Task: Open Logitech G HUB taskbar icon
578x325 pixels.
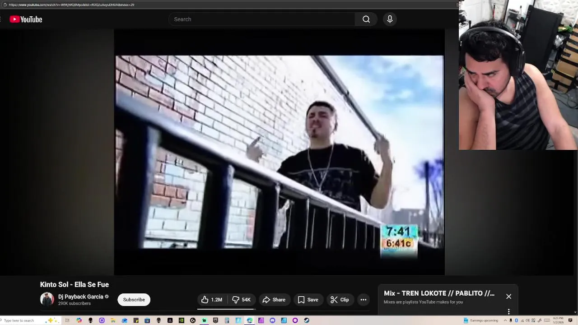Action: coord(193,320)
